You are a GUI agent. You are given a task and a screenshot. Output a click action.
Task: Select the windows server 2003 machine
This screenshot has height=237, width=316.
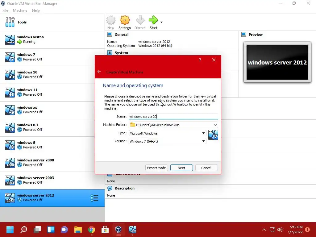[x=52, y=180]
